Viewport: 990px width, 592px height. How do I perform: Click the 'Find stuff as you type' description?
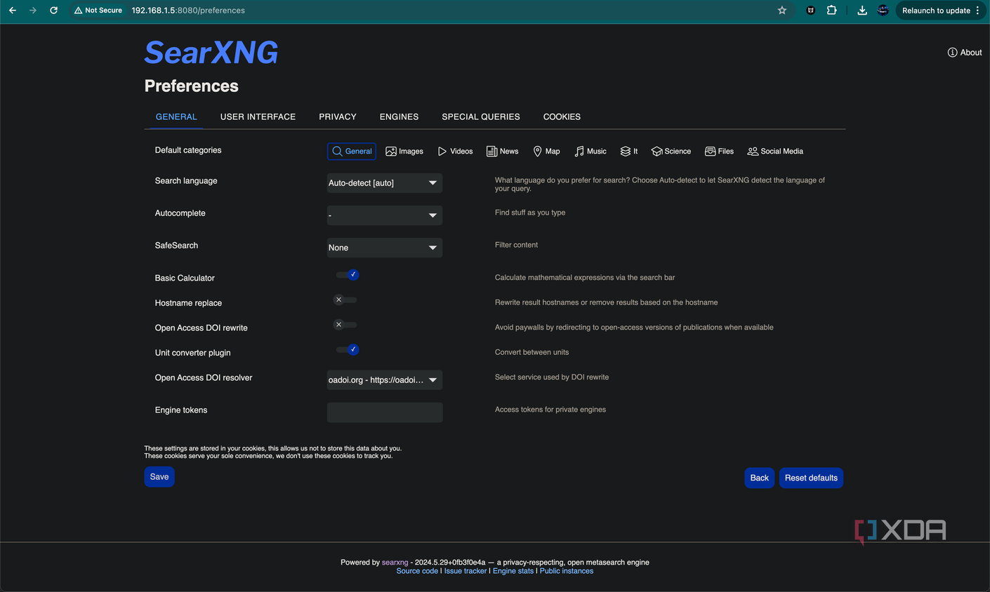click(530, 213)
